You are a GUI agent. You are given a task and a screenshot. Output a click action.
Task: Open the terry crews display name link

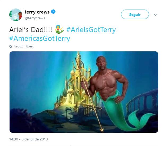pos(37,12)
